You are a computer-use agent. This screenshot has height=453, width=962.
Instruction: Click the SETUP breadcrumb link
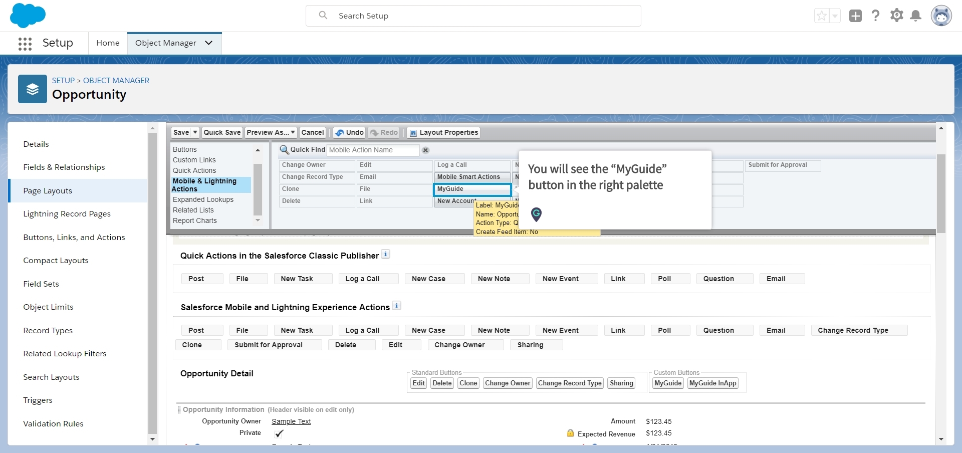tap(63, 81)
